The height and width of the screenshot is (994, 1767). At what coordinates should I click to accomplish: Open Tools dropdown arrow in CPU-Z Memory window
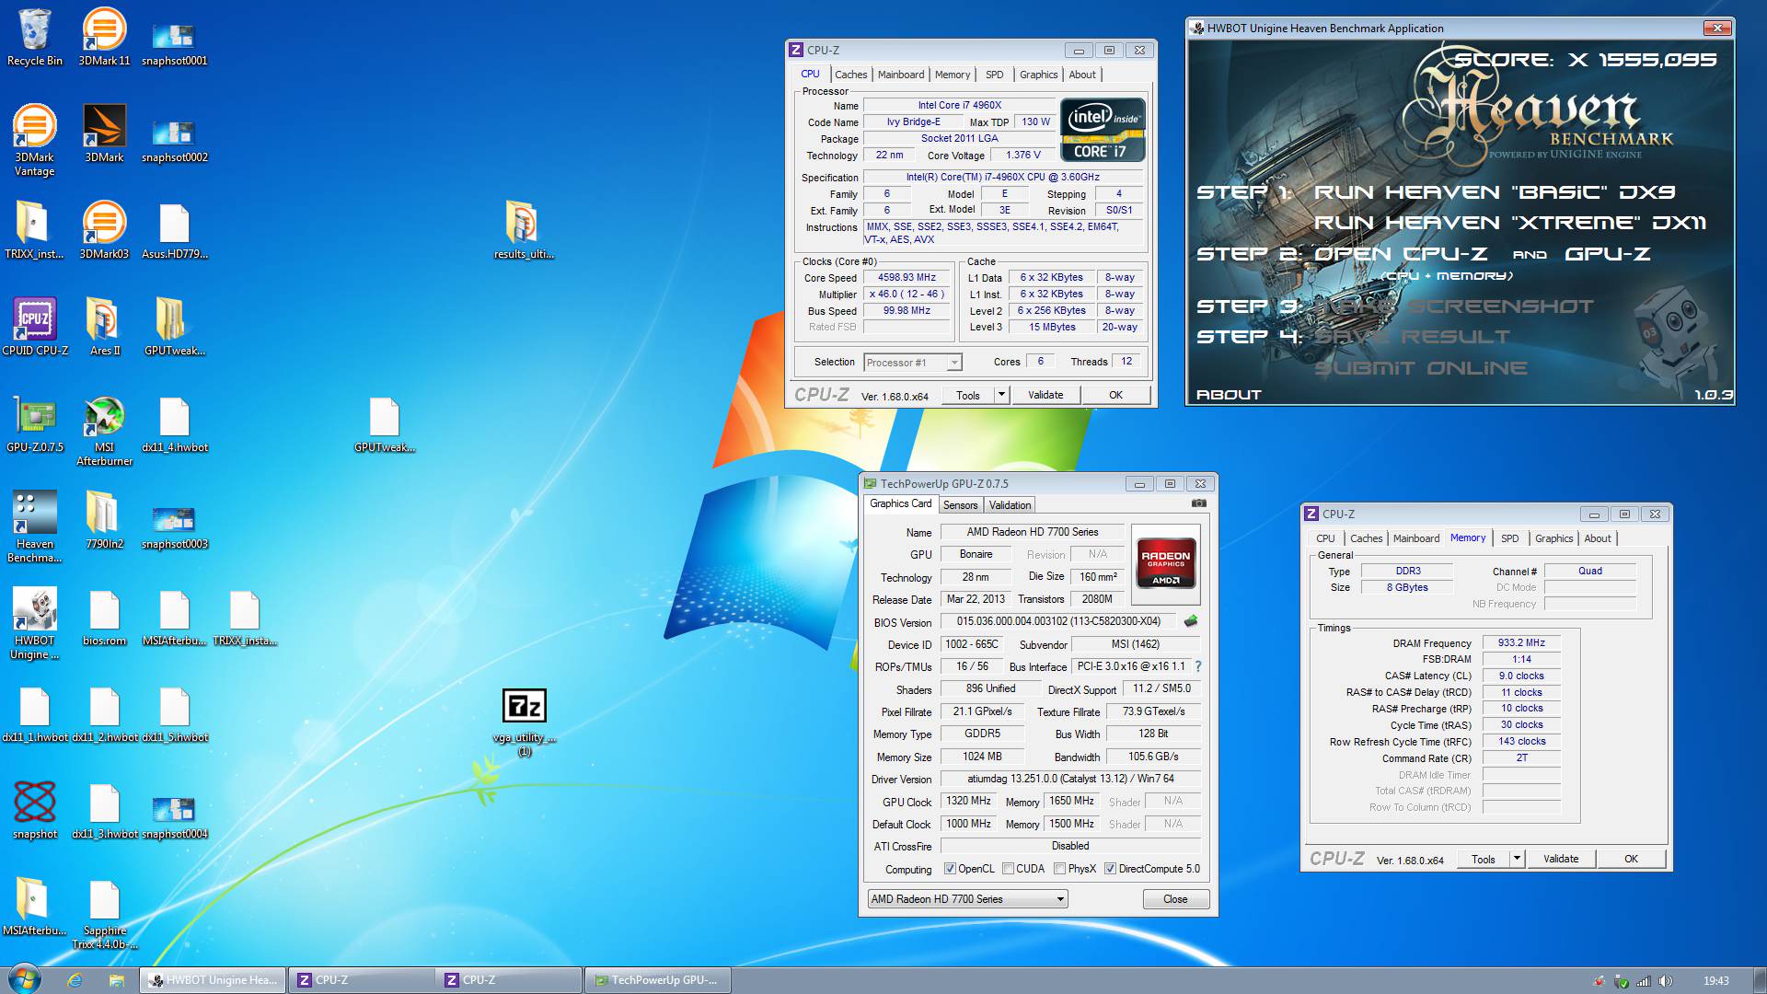[x=1517, y=859]
